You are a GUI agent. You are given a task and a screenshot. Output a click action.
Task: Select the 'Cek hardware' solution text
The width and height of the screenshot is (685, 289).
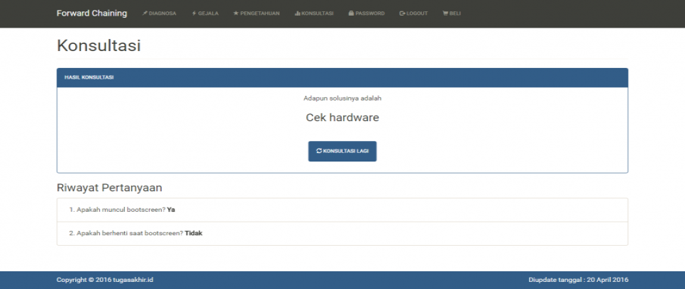click(x=342, y=118)
